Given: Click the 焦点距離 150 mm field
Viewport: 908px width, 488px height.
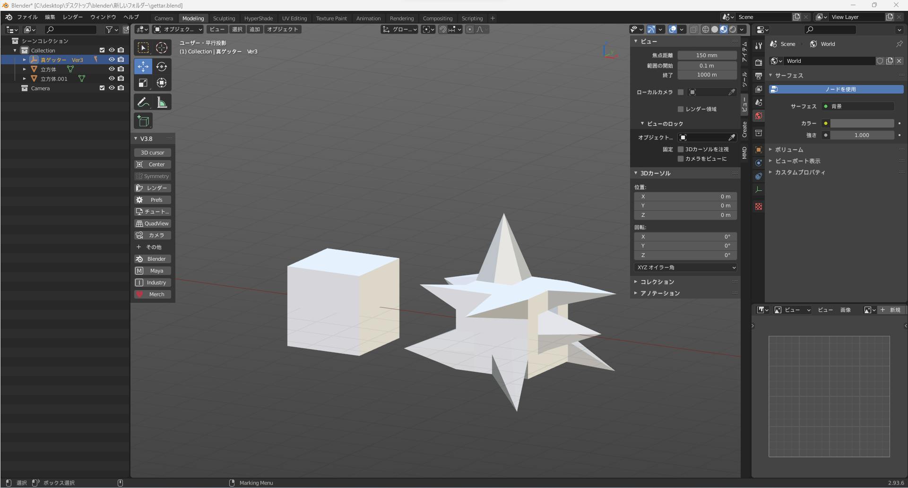Looking at the screenshot, I should point(707,55).
